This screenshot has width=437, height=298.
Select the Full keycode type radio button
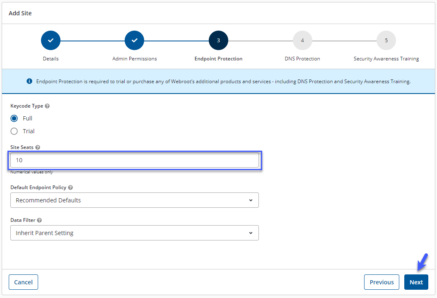14,118
